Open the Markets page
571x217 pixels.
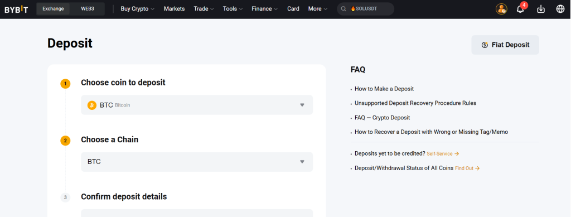pos(174,9)
